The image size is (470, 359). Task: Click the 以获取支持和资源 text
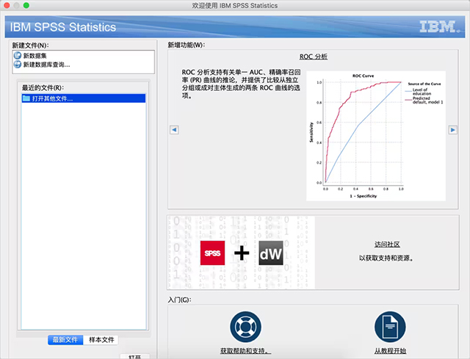click(387, 258)
